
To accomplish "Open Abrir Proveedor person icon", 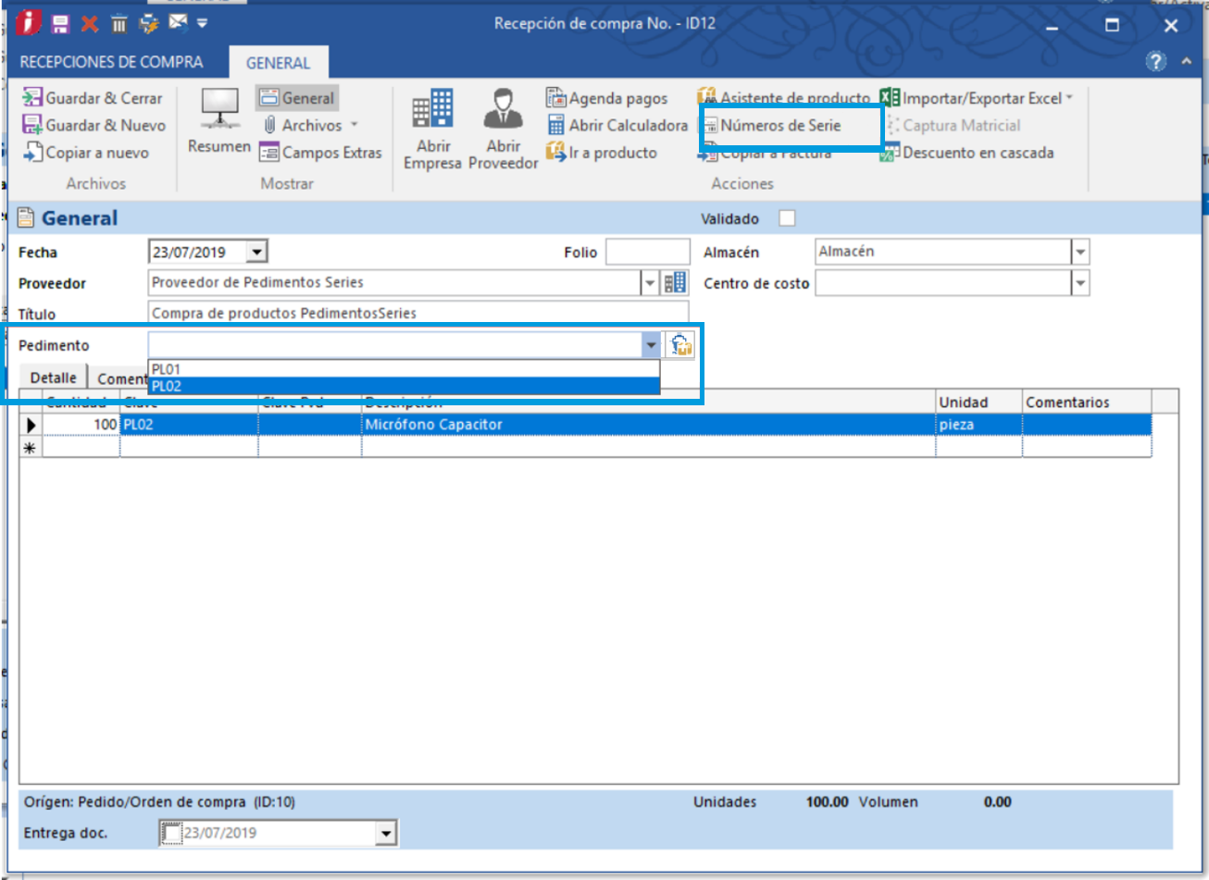I will coord(503,130).
